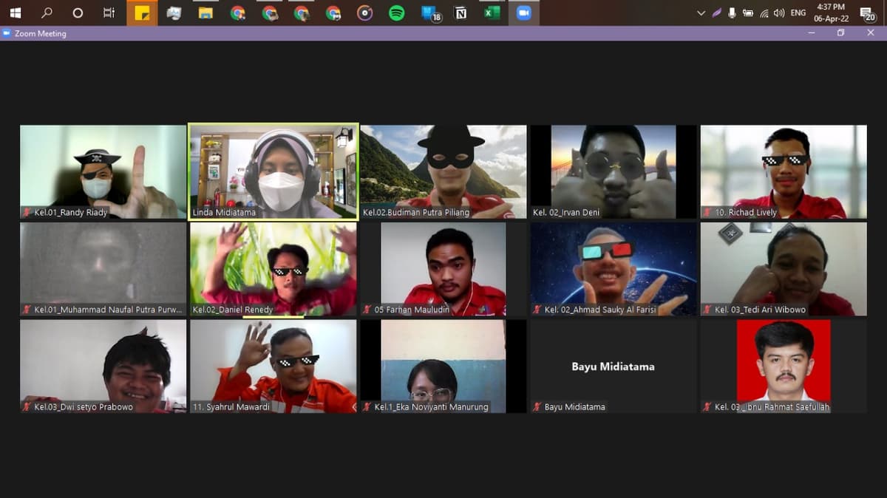Open the taskbar app with badge 18

point(430,13)
